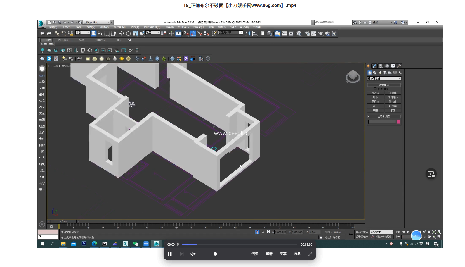Click the grass plant icon in toolbar
Viewport: 465px width, 267px height.
[164, 58]
